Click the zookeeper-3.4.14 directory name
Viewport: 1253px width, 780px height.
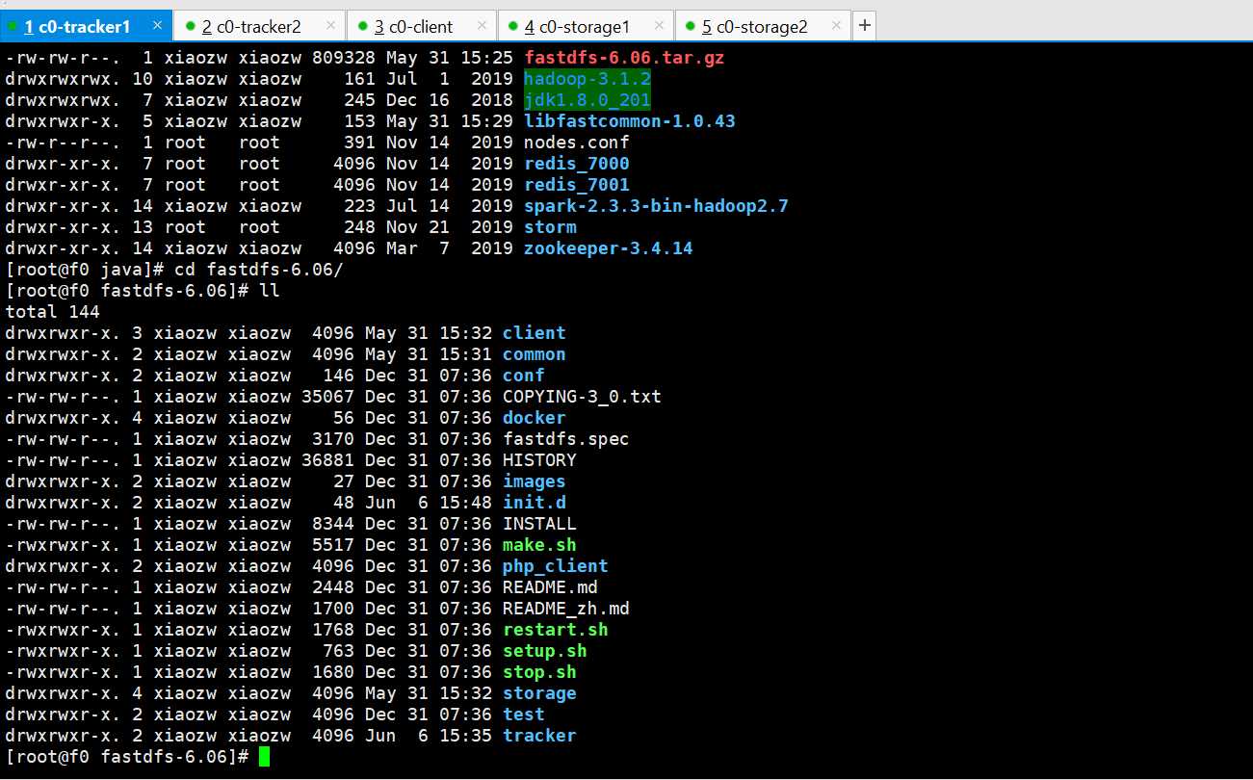point(609,248)
